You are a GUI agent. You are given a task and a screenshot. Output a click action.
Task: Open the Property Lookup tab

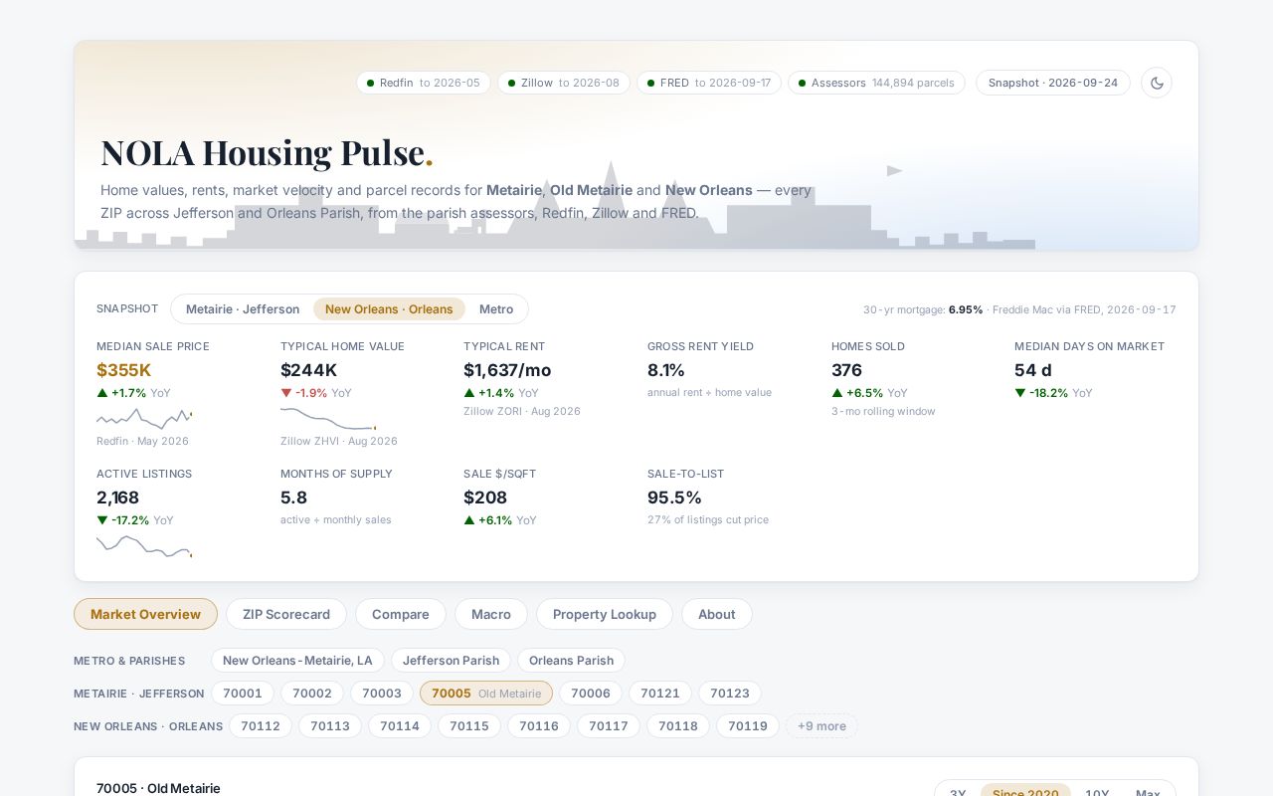pyautogui.click(x=605, y=614)
